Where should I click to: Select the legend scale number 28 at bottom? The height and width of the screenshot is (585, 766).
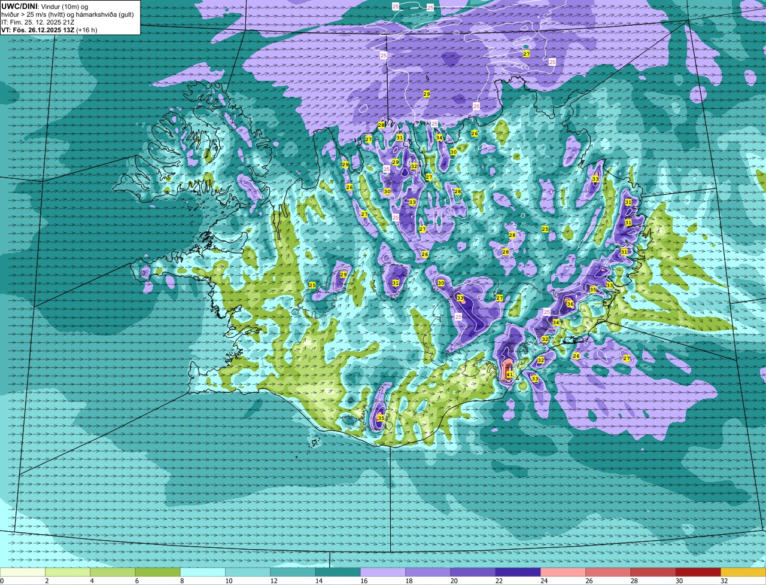tap(634, 581)
